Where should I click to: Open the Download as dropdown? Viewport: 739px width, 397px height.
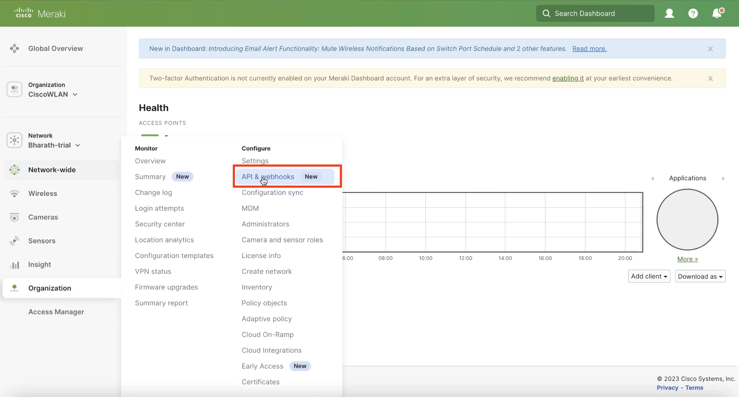[700, 276]
